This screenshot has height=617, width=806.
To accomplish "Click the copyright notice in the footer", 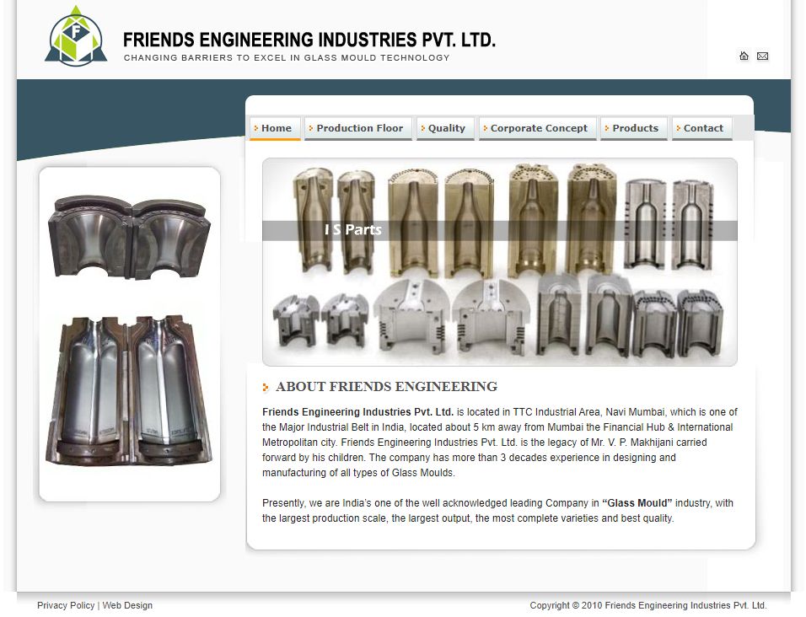I will (x=647, y=605).
